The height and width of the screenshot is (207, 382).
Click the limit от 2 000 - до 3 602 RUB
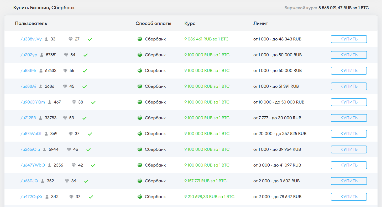[276, 181]
